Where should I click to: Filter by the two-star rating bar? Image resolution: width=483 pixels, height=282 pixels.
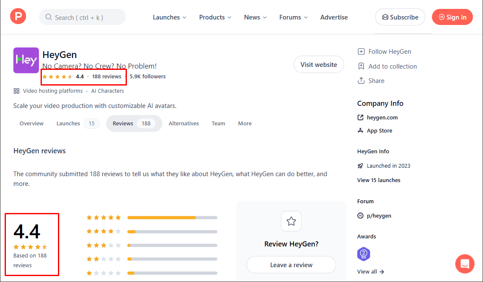click(x=172, y=259)
